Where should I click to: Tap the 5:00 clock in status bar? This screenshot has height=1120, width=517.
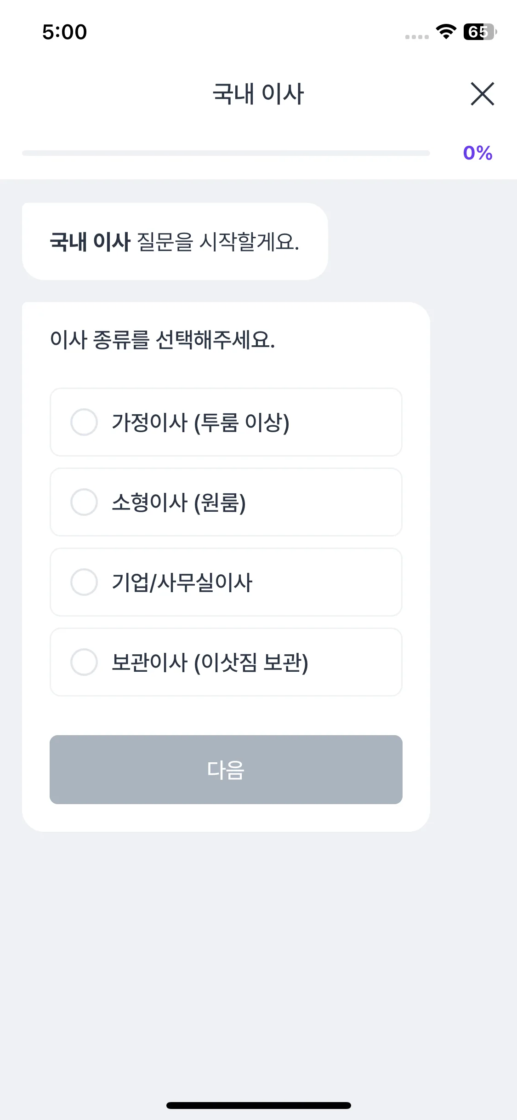(x=64, y=32)
